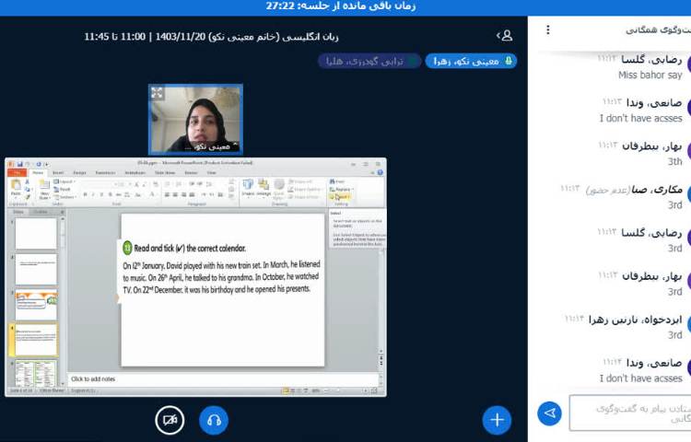Open the blue plus actions button
Viewport: 691px width, 442px height.
point(497,420)
